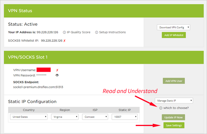
Task: Click info icon beside IP Quality Score
Action: tap(64, 32)
